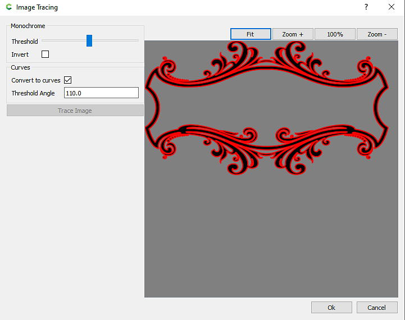405x320 pixels.
Task: Cancel the Image Tracing dialog
Action: point(377,307)
